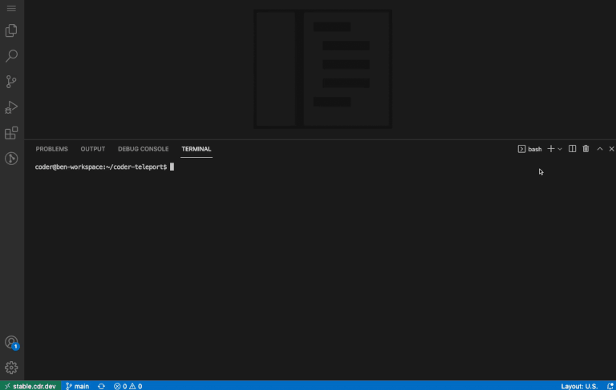This screenshot has width=616, height=390.
Task: Open the Extensions view
Action: click(x=11, y=133)
